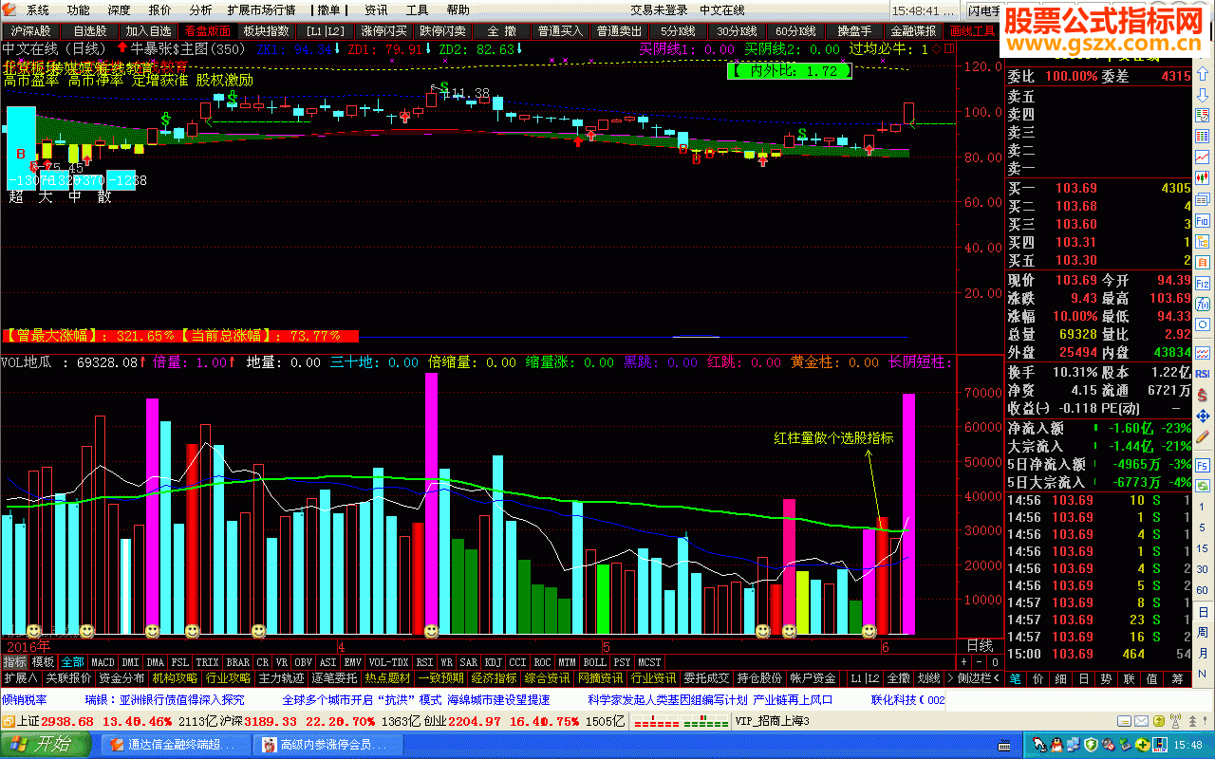Click the Windows 开始 start button
Screen dimensions: 1215x759
coord(47,744)
